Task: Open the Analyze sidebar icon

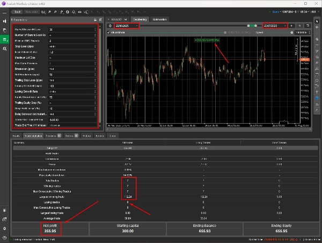Action: (4, 48)
